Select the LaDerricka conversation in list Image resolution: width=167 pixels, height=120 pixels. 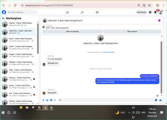click(x=18, y=32)
